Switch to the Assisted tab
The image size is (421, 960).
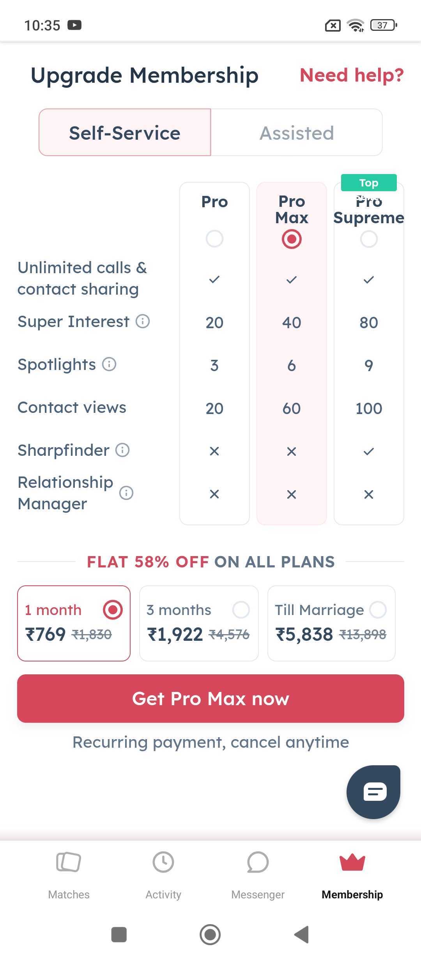point(297,133)
